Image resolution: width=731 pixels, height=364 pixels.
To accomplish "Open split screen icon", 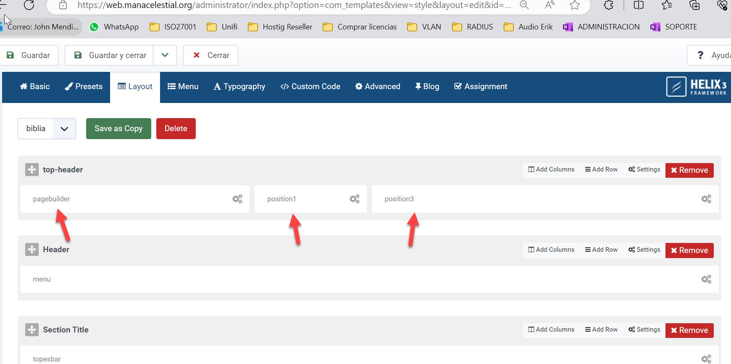I will 639,5.
